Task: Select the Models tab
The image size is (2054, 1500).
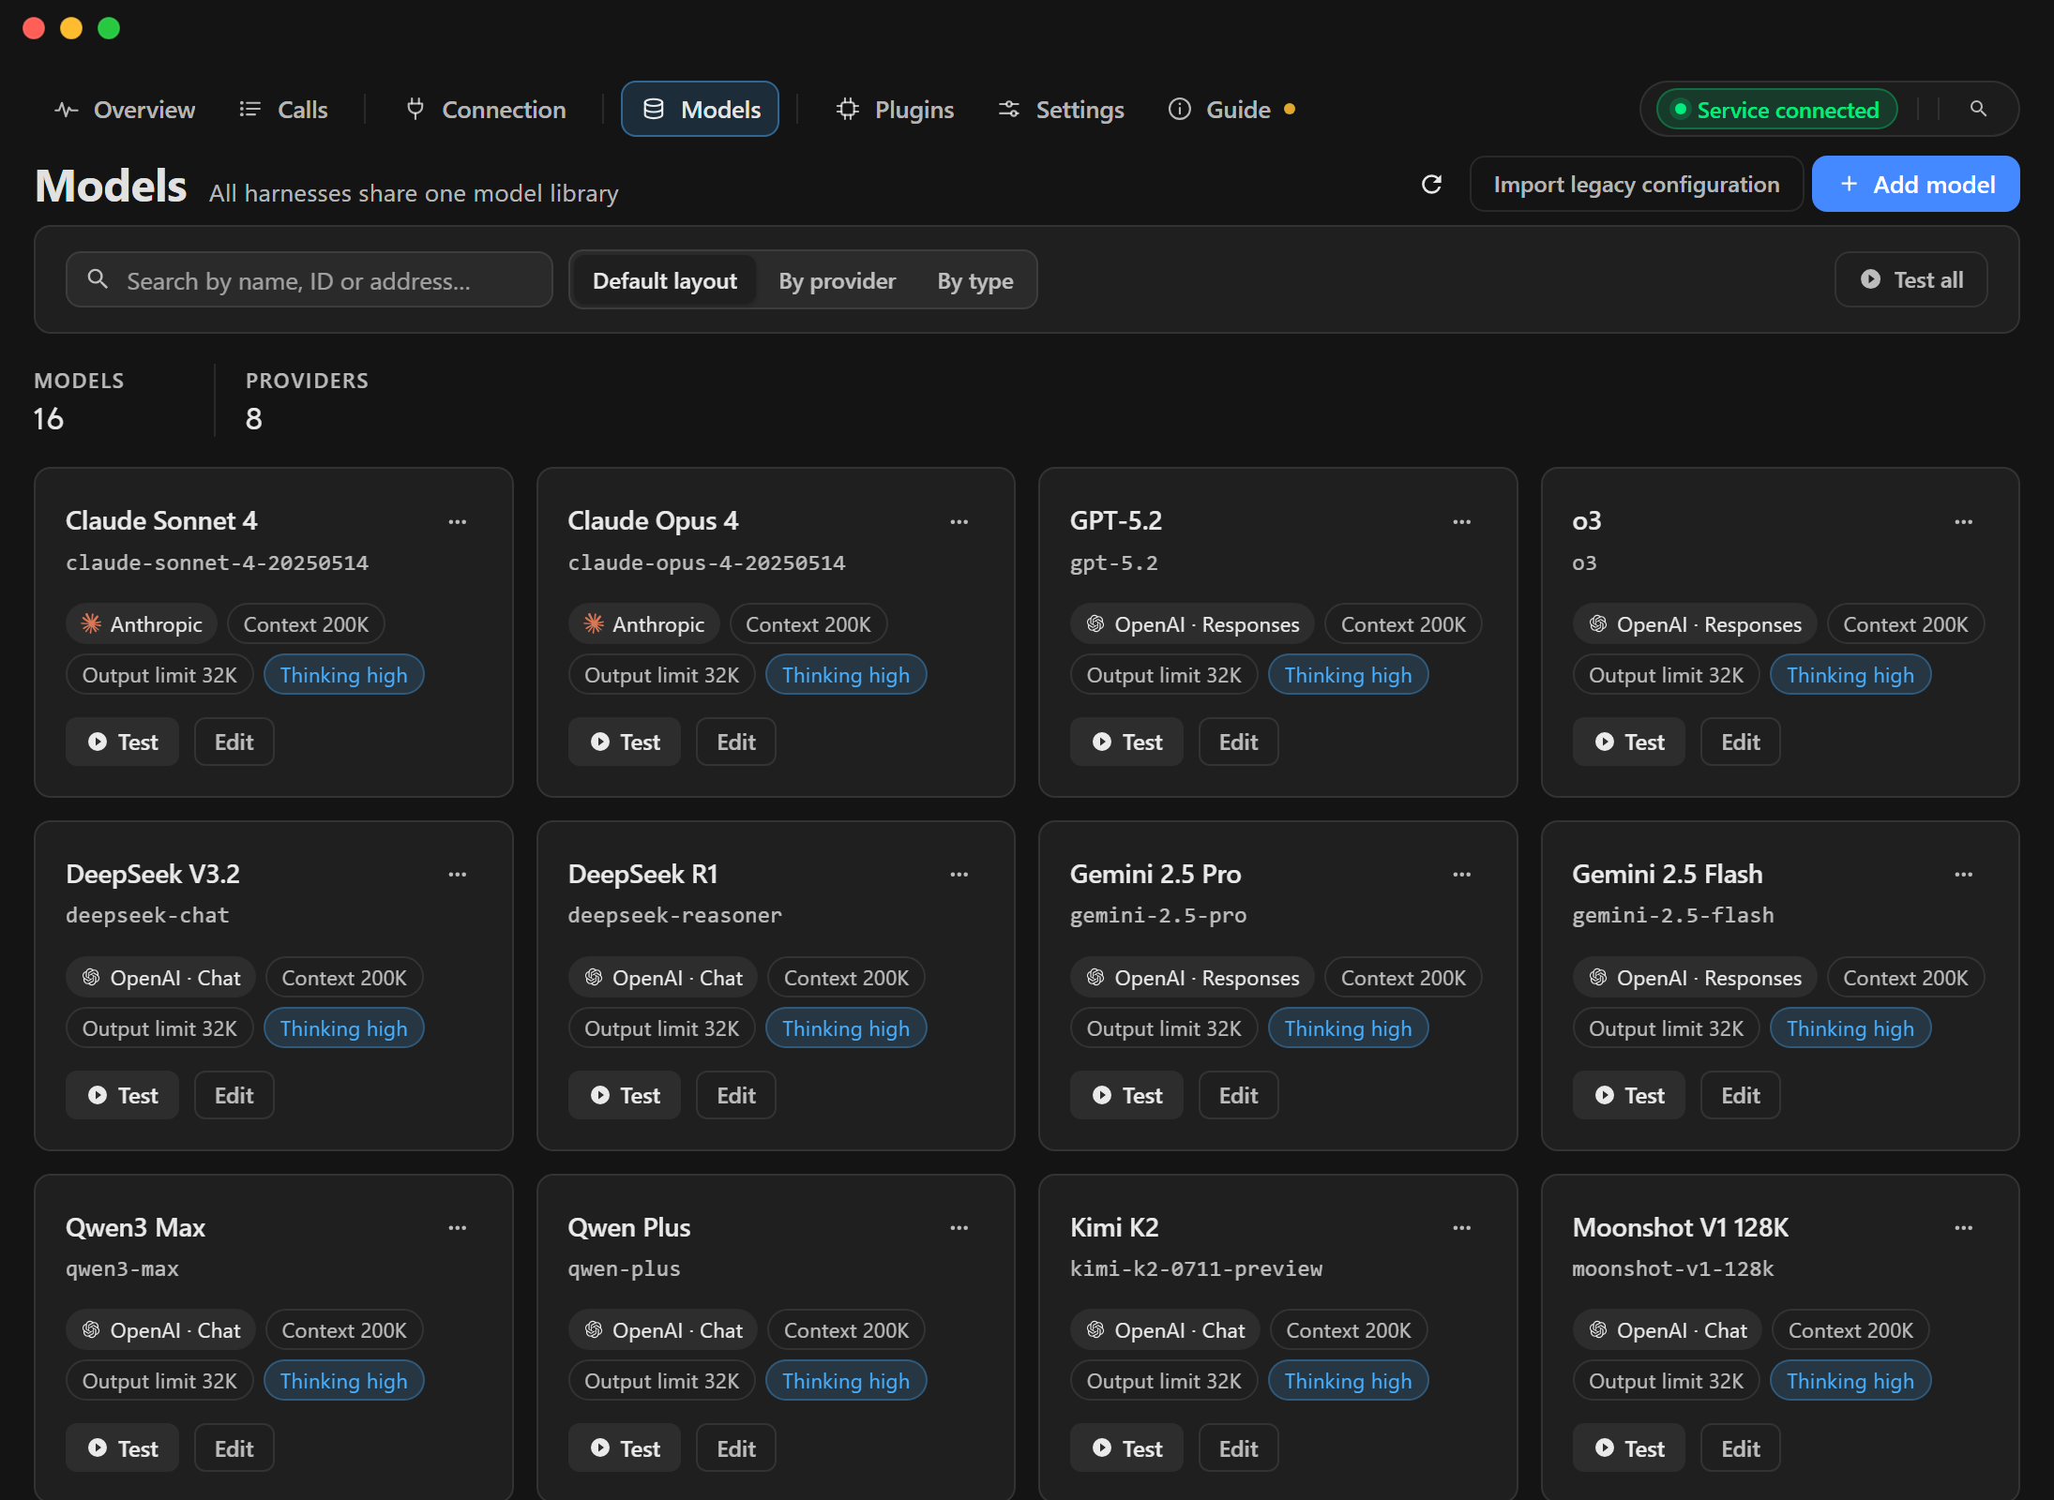Action: (700, 110)
